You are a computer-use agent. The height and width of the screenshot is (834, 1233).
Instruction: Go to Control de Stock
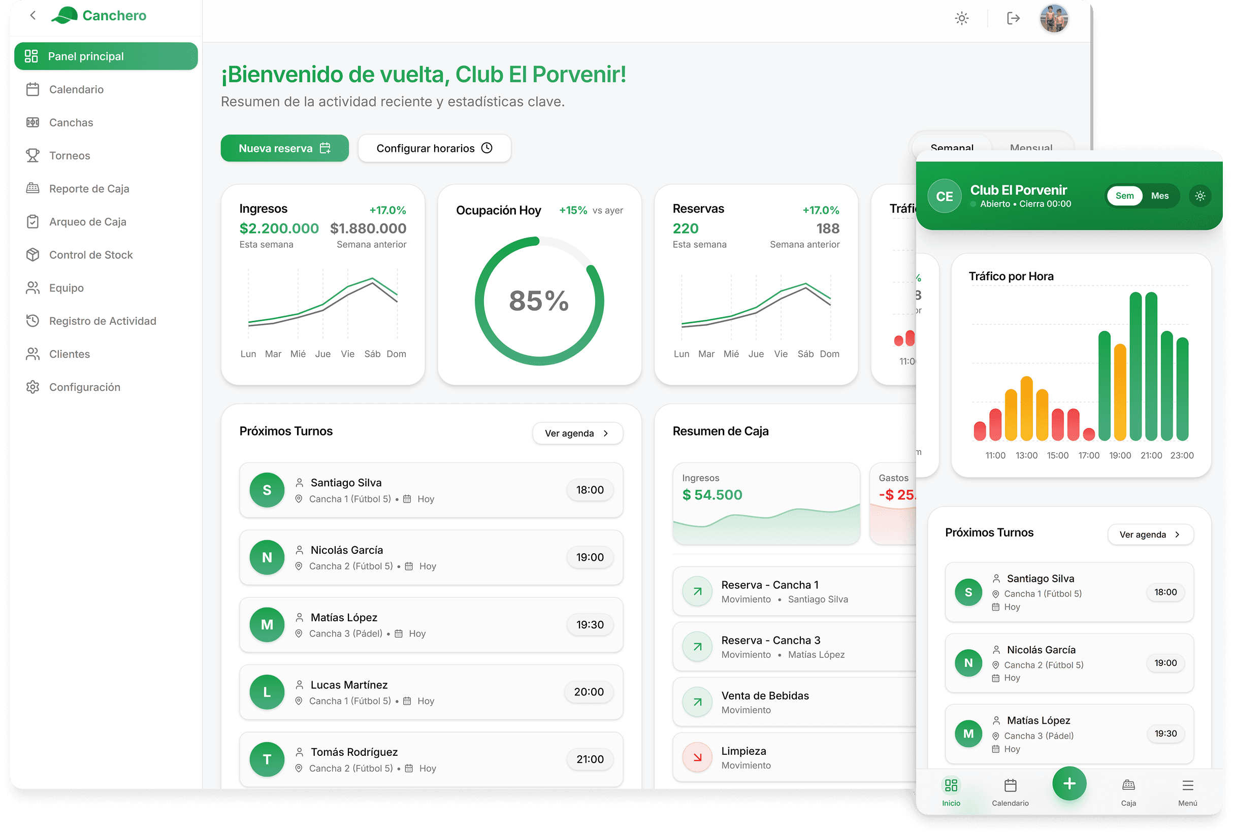tap(90, 255)
